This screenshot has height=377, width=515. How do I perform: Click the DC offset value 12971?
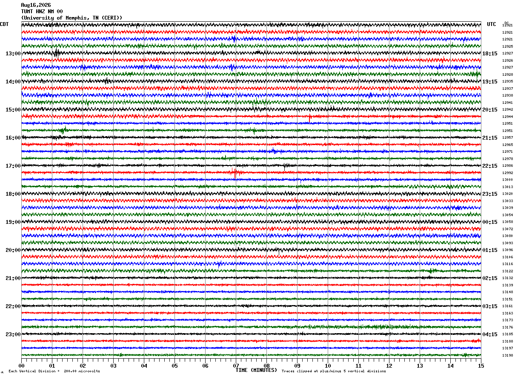click(508, 152)
